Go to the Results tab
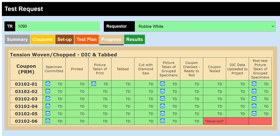280x136 pixels. pyautogui.click(x=134, y=40)
